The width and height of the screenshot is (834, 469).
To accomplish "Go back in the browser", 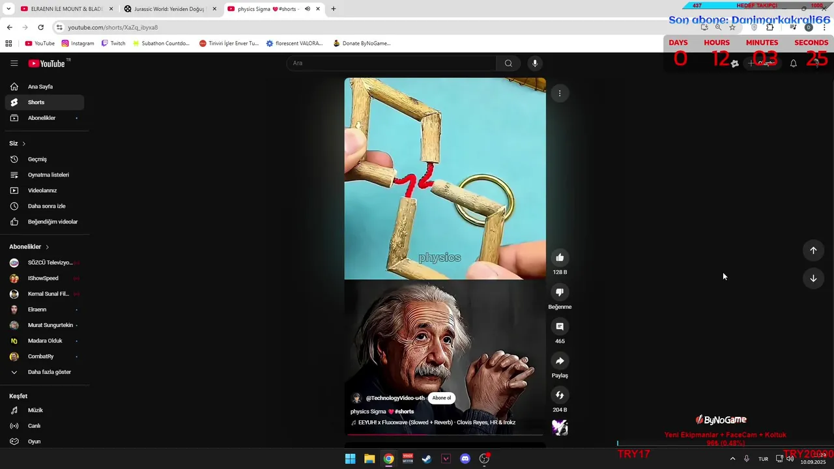I will (9, 27).
